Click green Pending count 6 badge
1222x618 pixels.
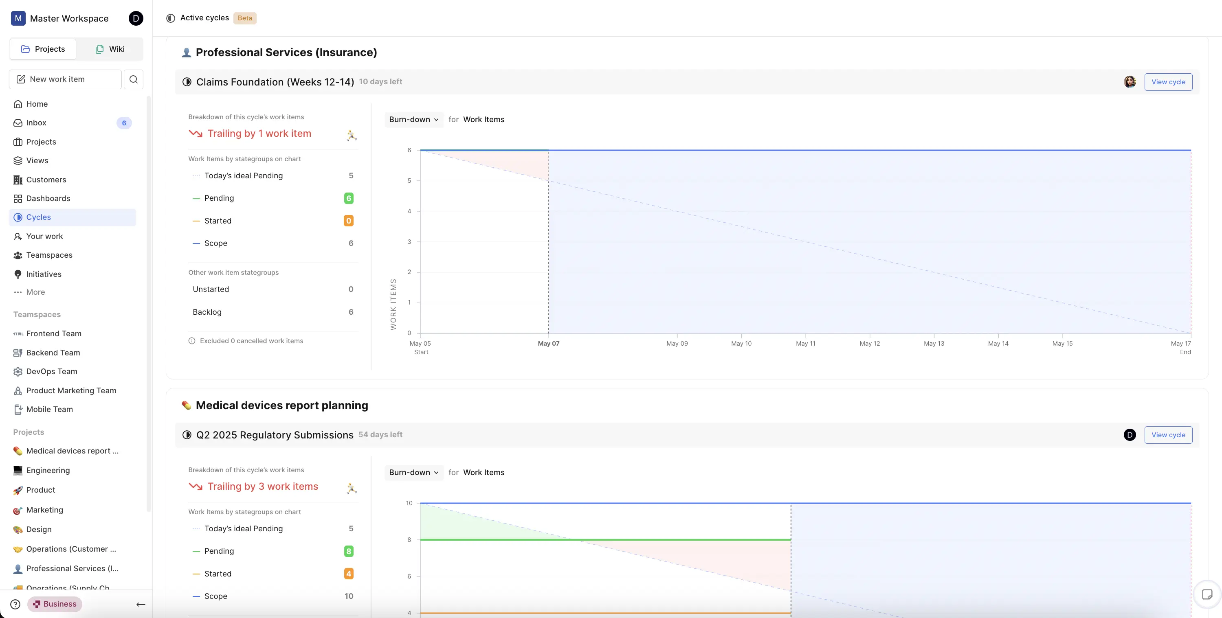(349, 198)
